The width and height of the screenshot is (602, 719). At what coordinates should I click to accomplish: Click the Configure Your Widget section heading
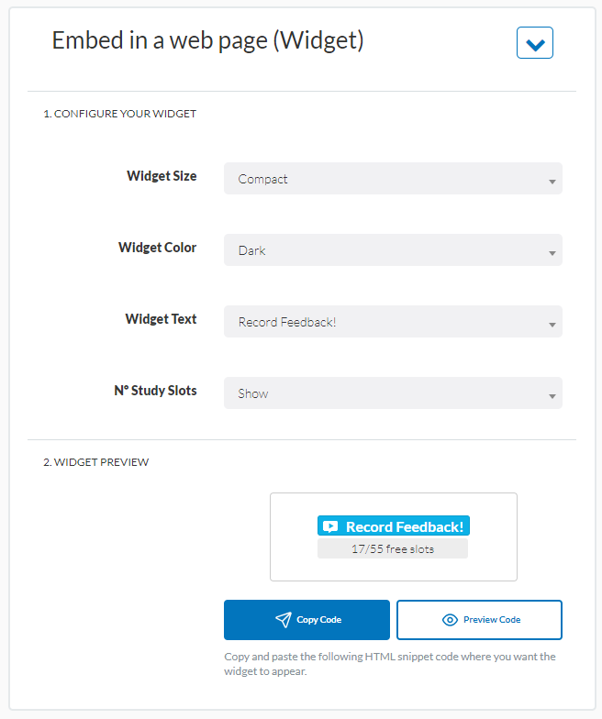pyautogui.click(x=120, y=114)
